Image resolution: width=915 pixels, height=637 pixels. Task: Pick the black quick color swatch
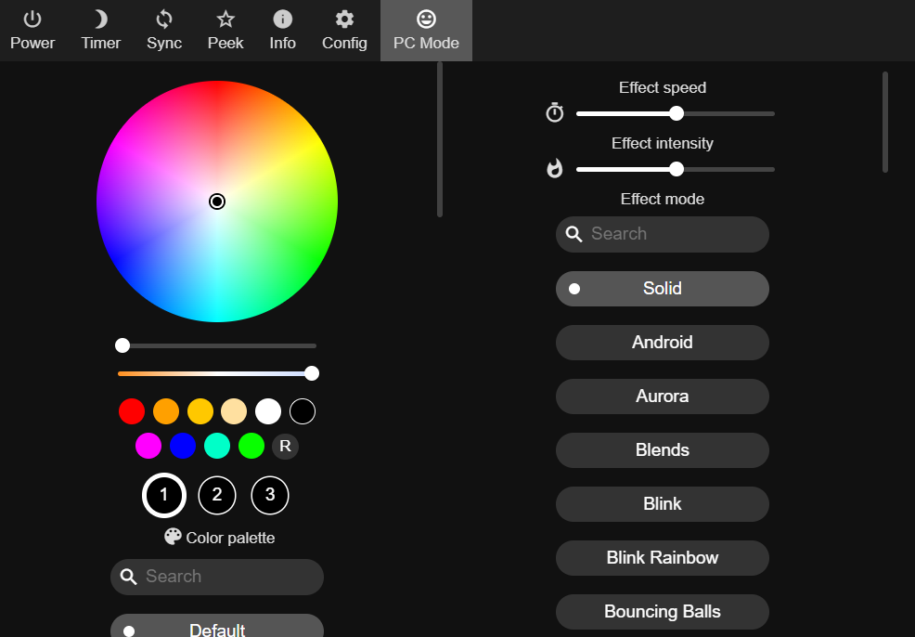pos(303,411)
